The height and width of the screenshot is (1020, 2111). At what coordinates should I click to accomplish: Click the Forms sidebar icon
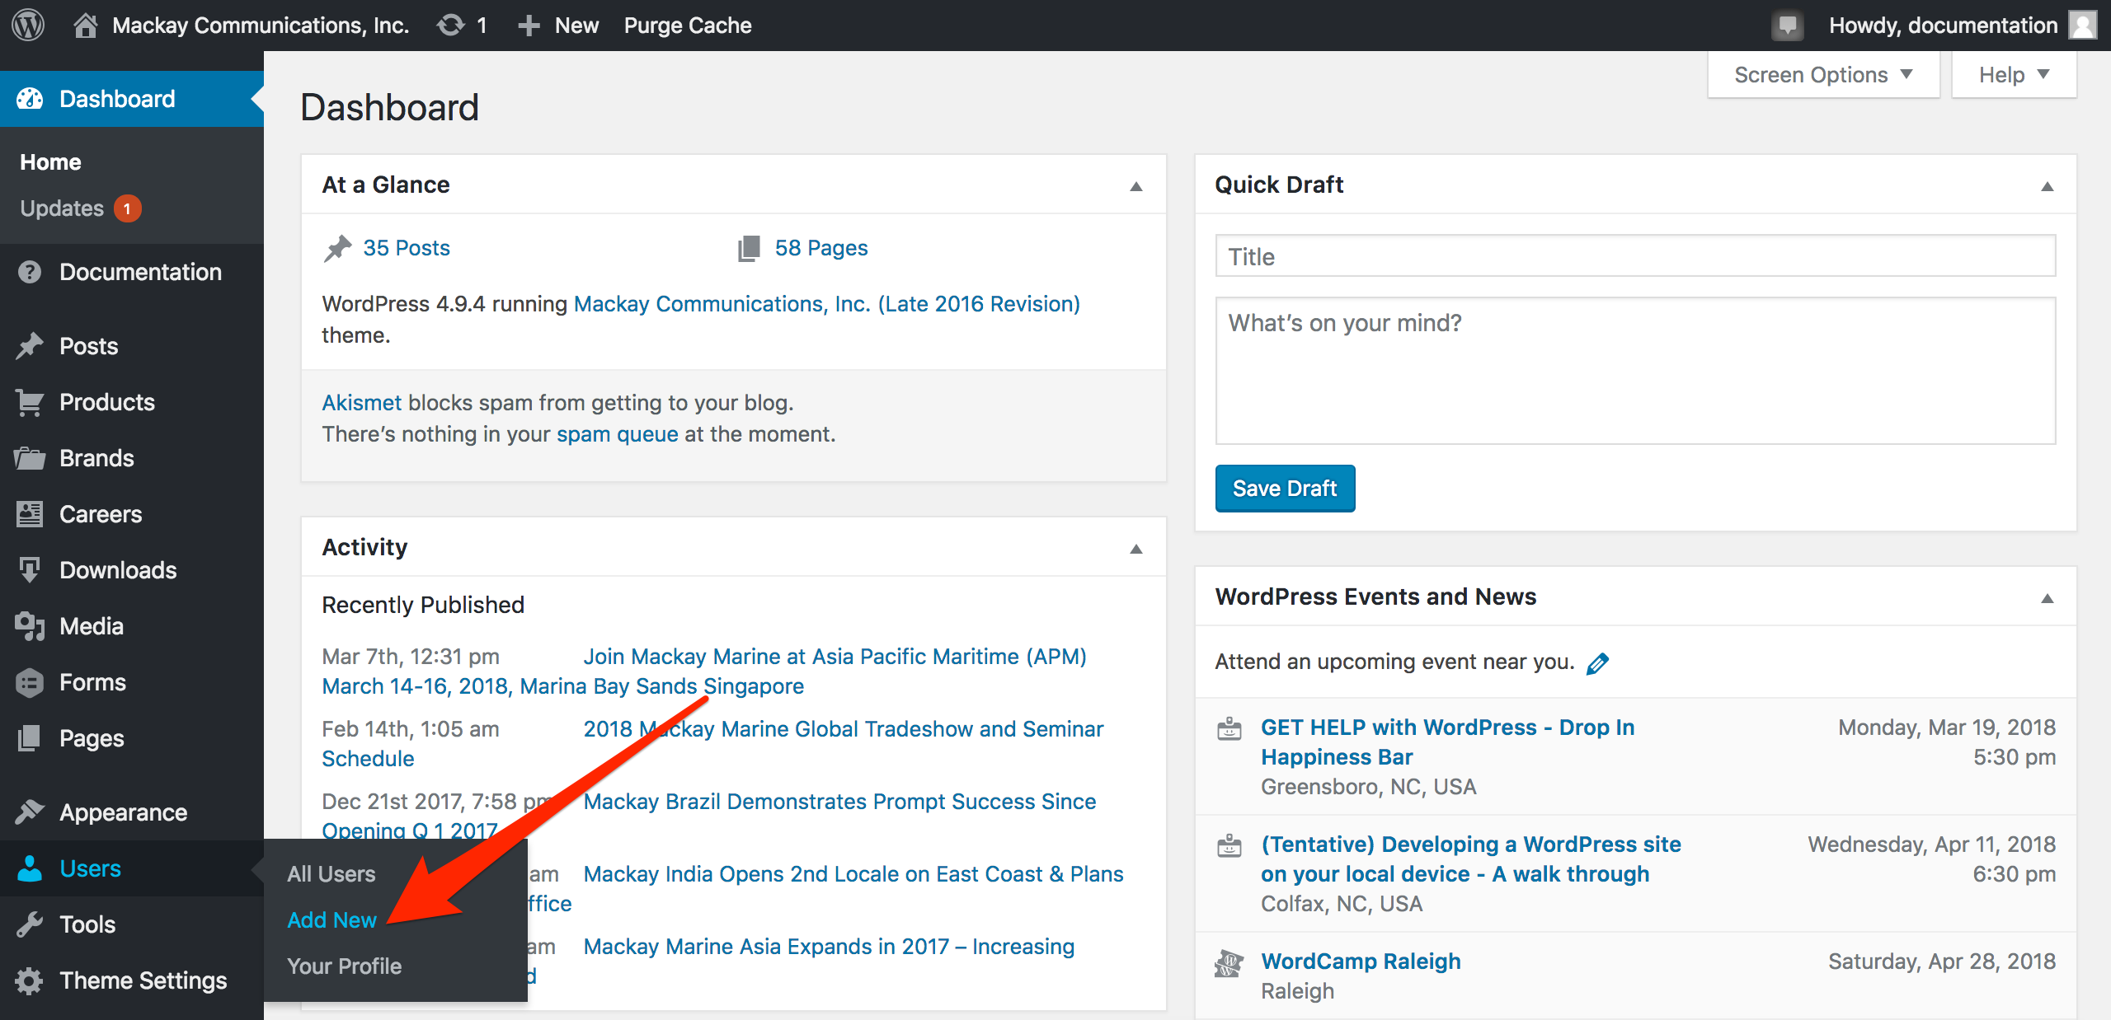point(30,682)
